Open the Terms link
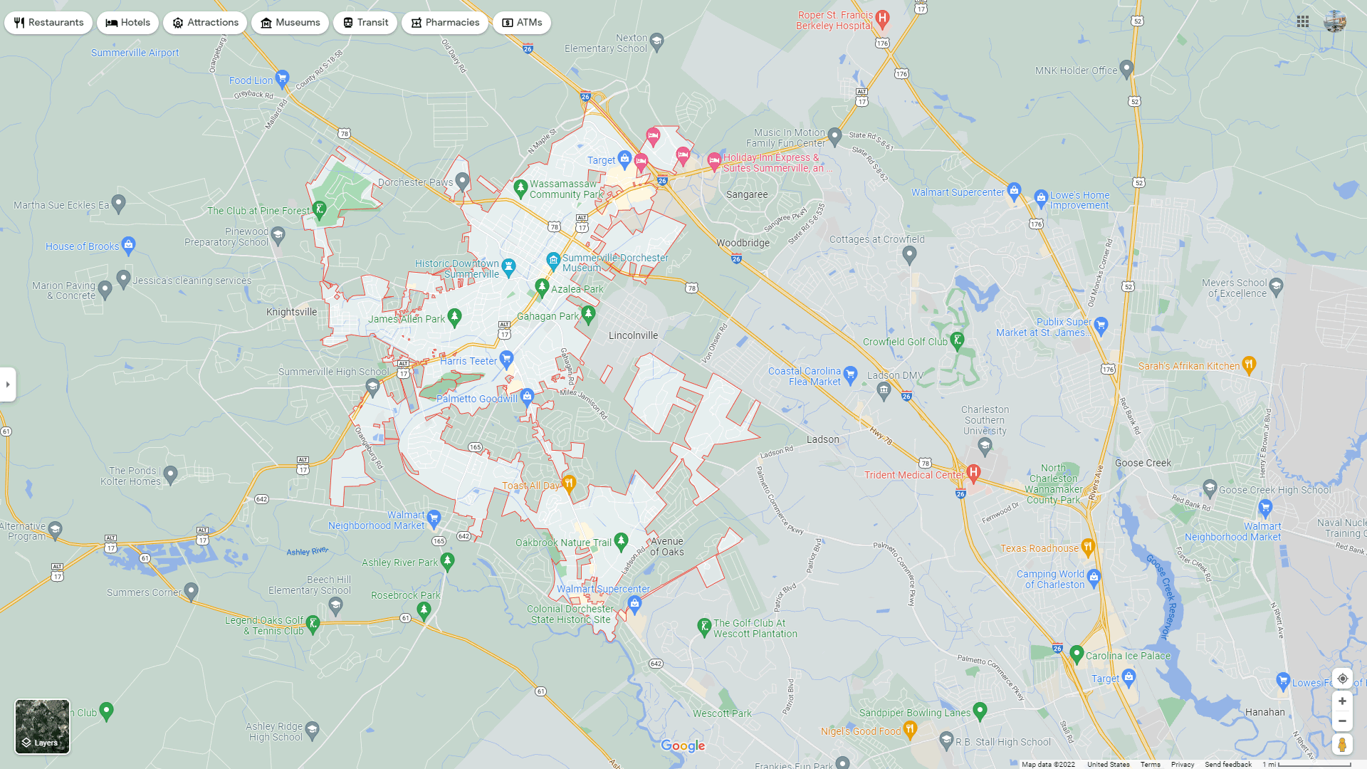Image resolution: width=1367 pixels, height=769 pixels. click(1150, 764)
